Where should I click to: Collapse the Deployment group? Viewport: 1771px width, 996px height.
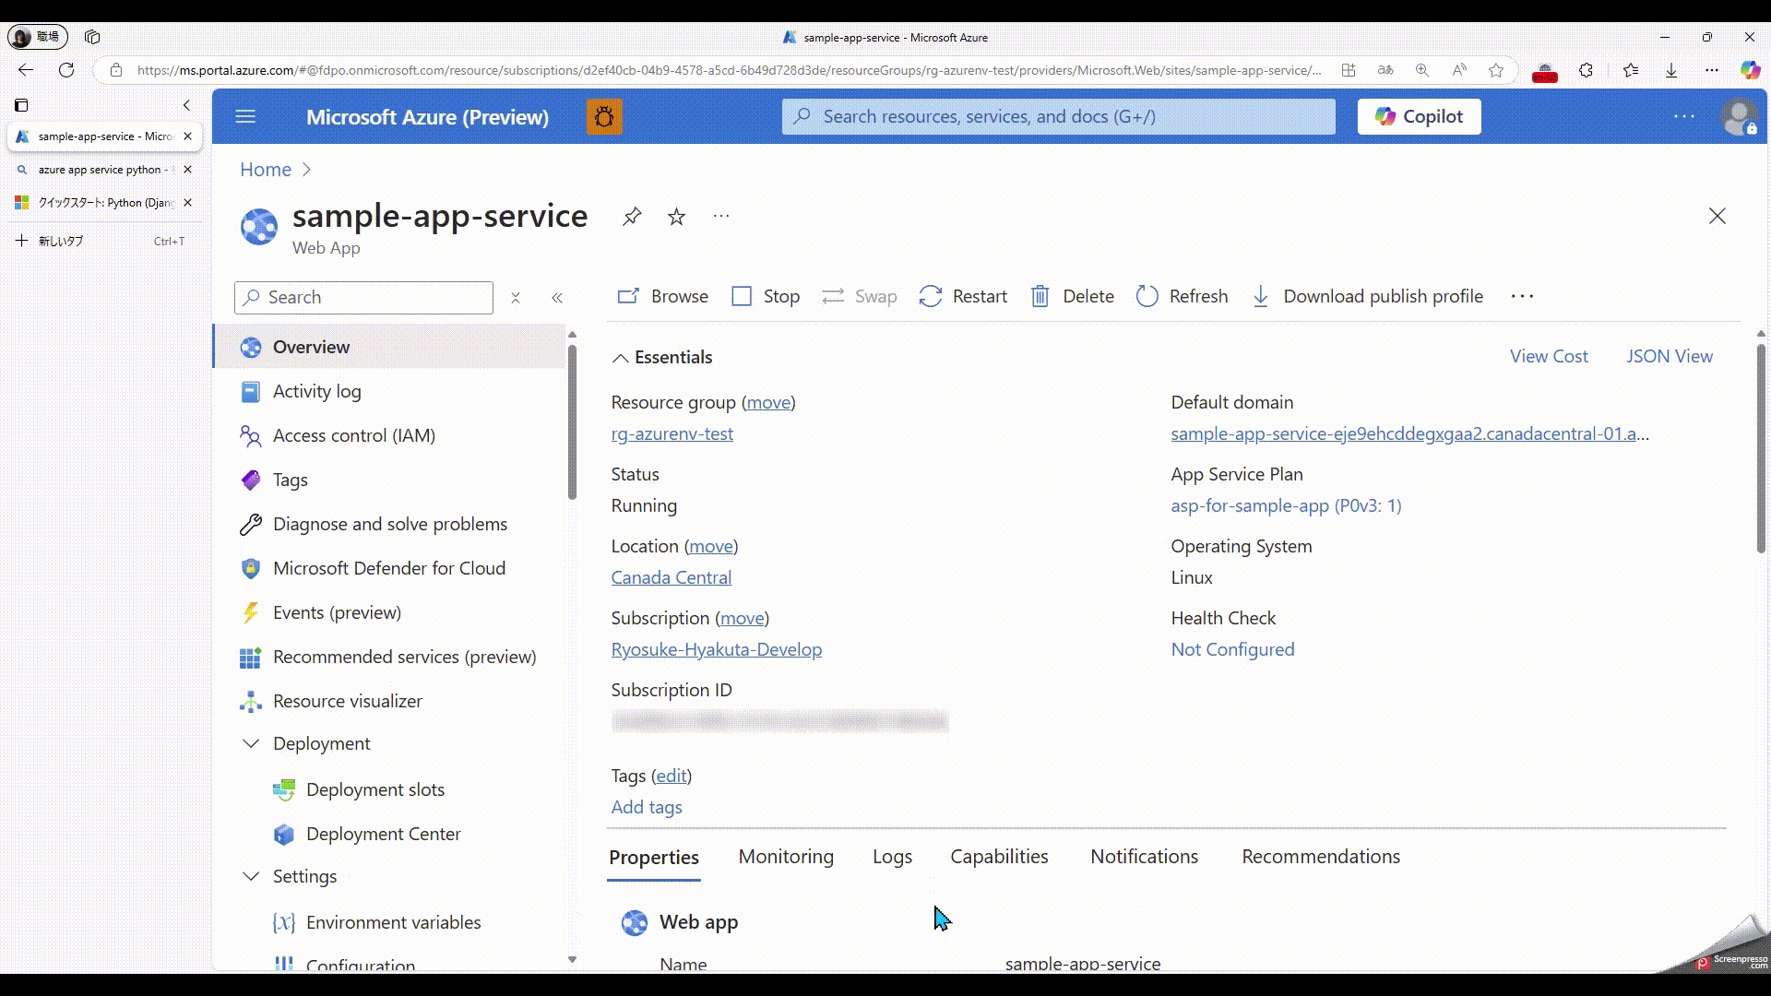tap(251, 744)
